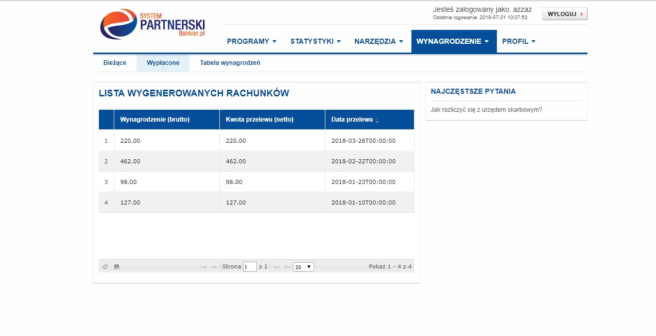The width and height of the screenshot is (656, 336).
Task: Click row number 3 in the table
Action: pos(106,182)
